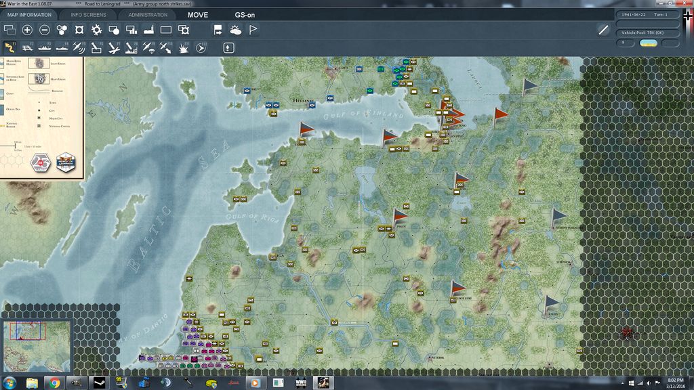
Task: Switch to the MAP INFORMATION tab
Action: tap(29, 15)
